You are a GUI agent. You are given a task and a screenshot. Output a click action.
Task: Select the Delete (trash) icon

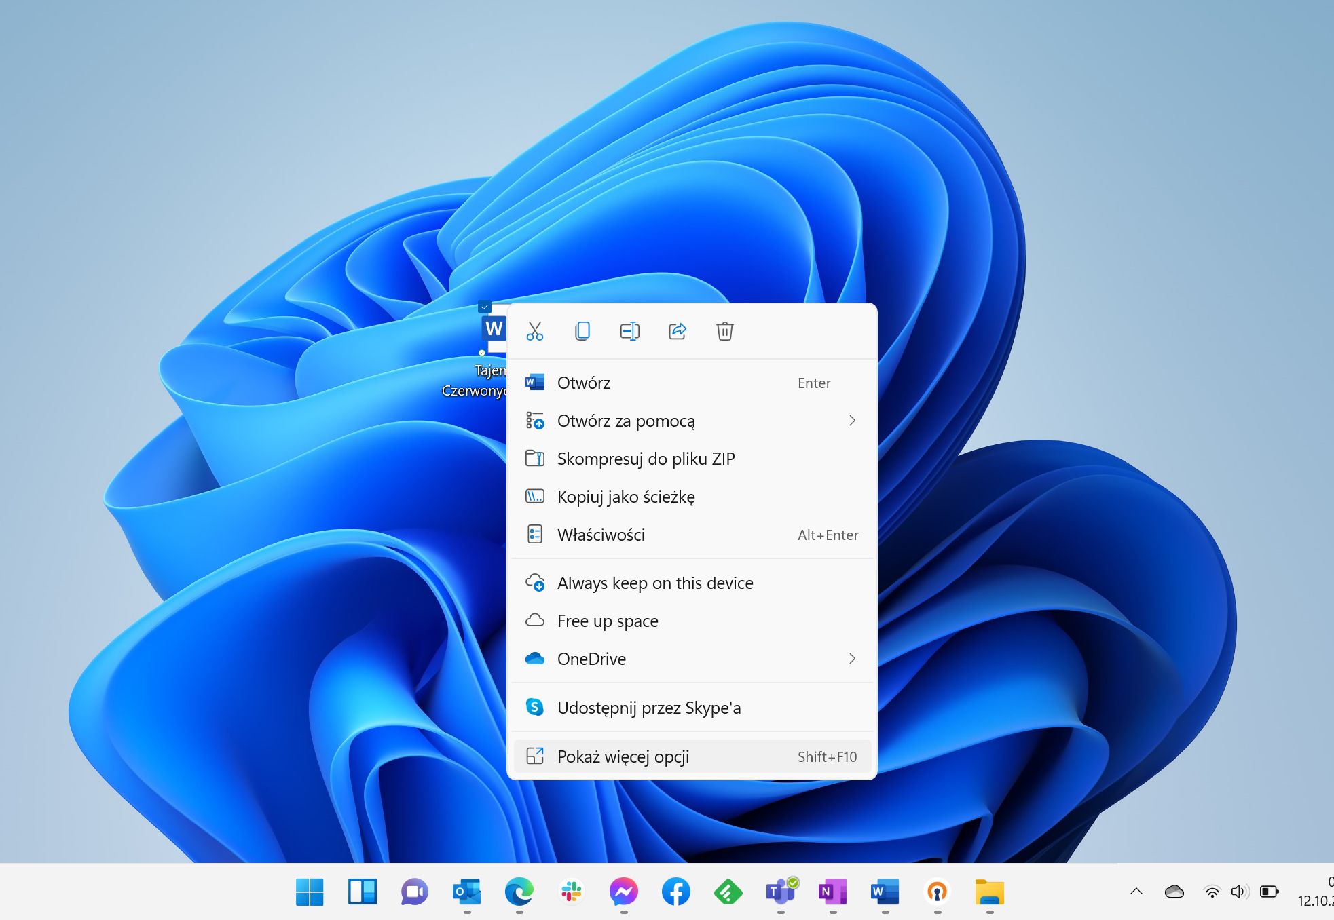[724, 332]
